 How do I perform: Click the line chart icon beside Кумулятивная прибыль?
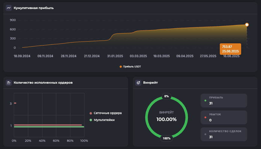(9, 8)
